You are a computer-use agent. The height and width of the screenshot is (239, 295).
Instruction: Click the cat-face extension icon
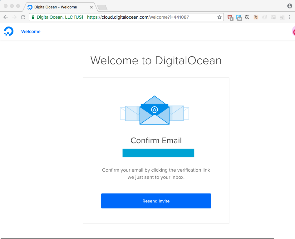click(x=247, y=17)
